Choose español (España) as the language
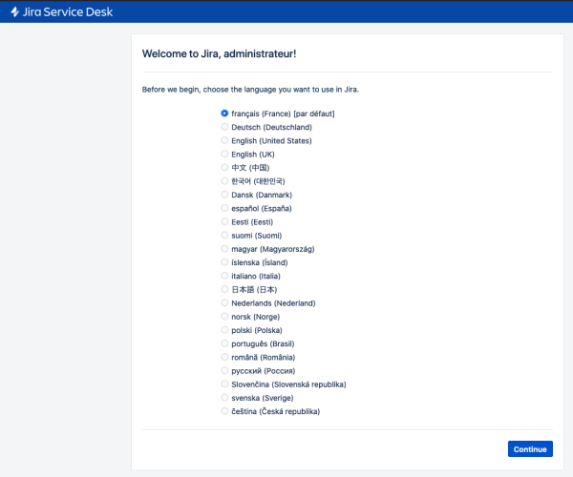Image resolution: width=573 pixels, height=477 pixels. click(224, 208)
